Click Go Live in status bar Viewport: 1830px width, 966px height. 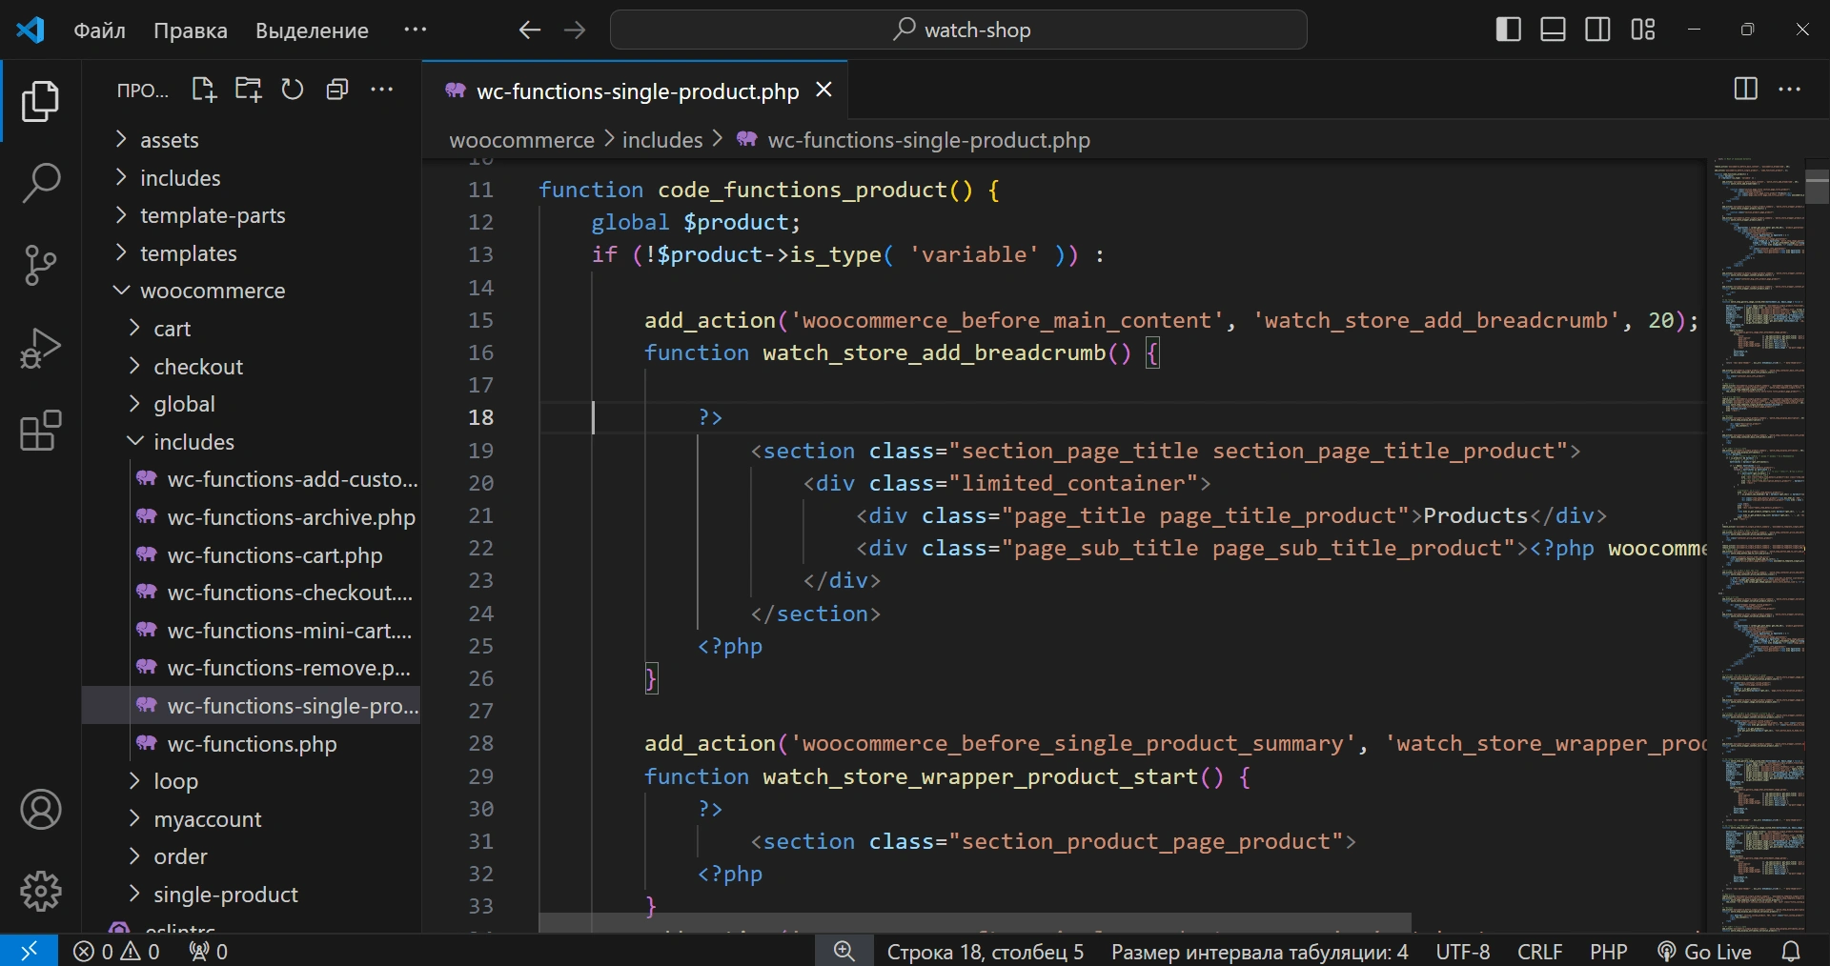tap(1704, 952)
